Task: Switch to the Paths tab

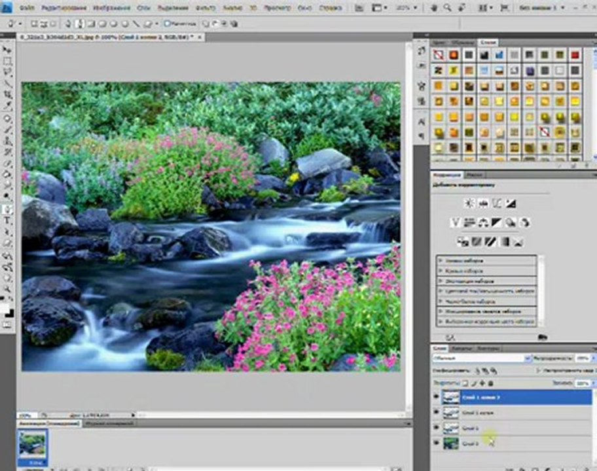Action: 488,348
